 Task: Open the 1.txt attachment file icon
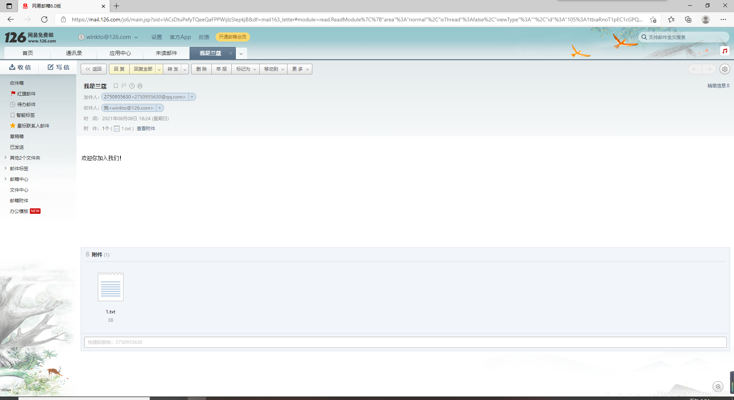[x=110, y=287]
